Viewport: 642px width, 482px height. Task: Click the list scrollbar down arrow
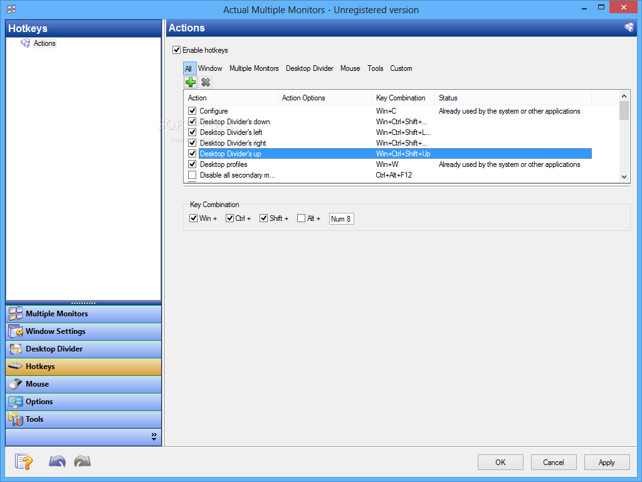point(624,177)
